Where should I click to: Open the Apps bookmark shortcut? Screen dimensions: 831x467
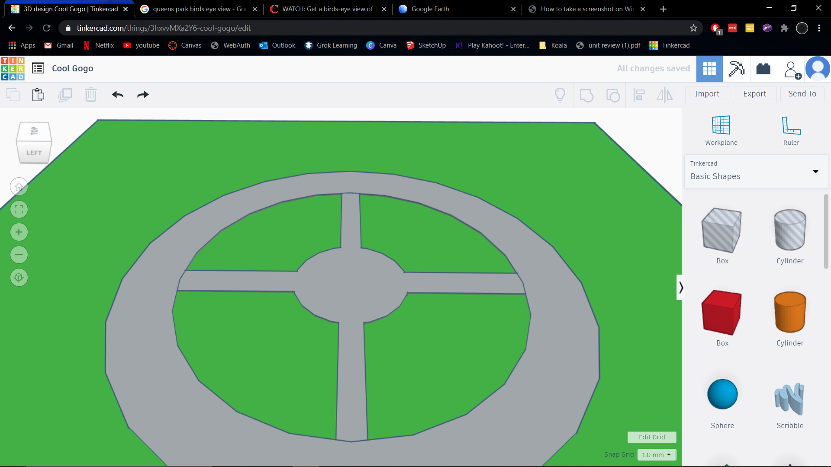click(x=22, y=45)
